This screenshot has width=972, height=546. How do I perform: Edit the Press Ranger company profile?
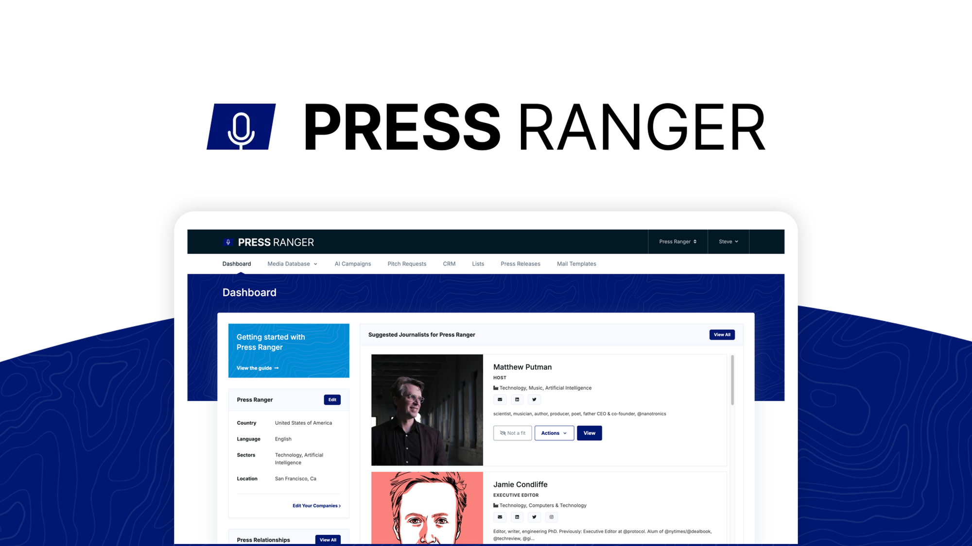(x=332, y=399)
